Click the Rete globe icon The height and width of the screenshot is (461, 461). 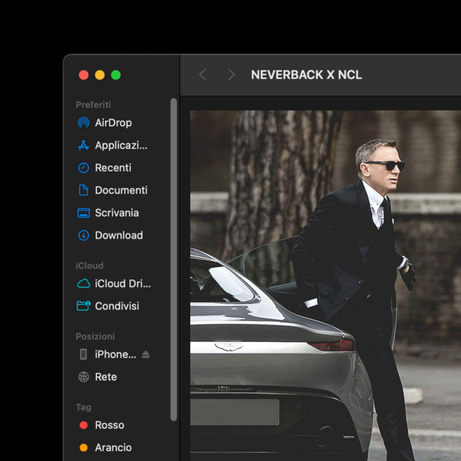point(84,377)
